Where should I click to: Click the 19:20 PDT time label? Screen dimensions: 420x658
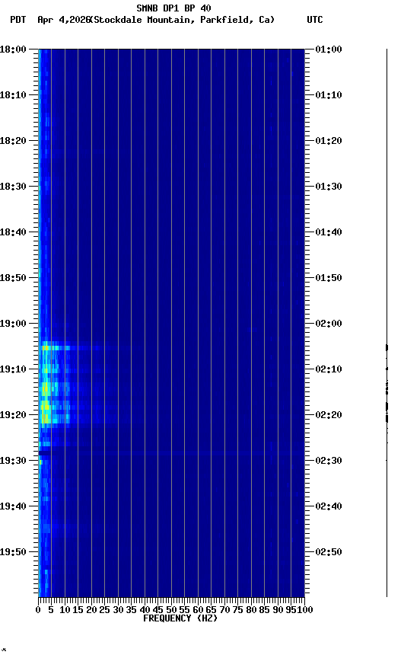click(13, 415)
